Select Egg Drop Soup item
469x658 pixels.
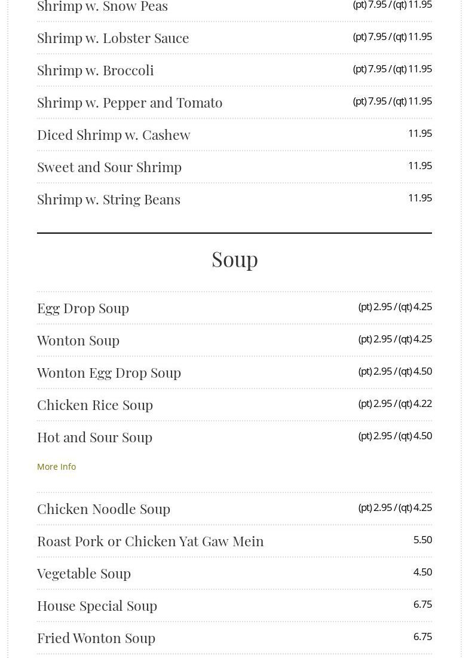(x=83, y=308)
